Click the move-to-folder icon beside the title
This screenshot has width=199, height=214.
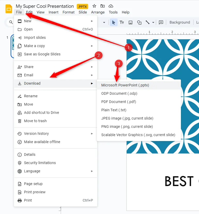coord(103,6)
